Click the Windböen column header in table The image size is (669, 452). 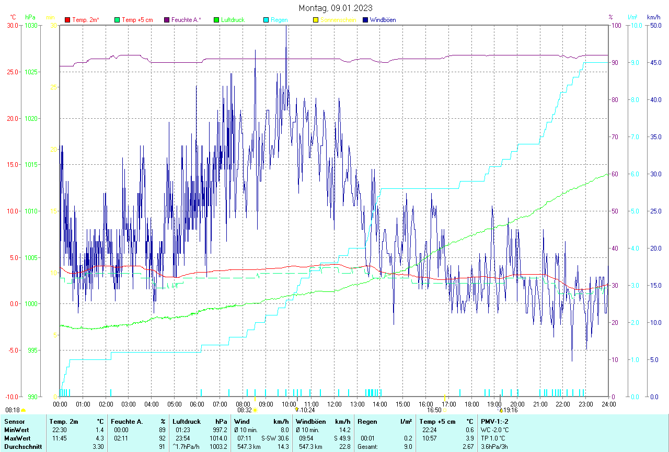310,422
